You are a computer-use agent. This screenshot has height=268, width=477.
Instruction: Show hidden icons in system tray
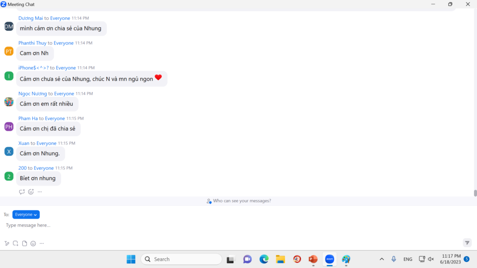382,259
